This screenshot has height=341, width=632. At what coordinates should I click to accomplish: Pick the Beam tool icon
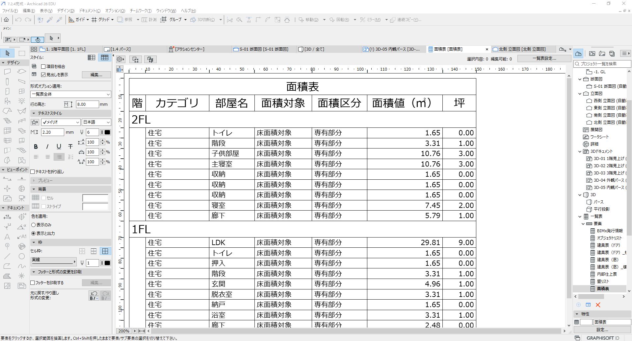point(22,81)
